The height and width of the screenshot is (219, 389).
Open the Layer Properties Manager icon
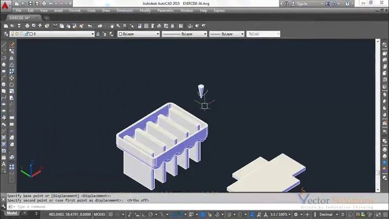[x=6, y=34]
